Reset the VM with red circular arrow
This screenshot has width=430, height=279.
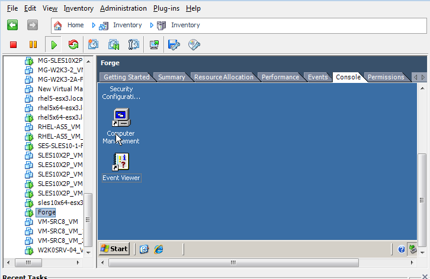73,44
